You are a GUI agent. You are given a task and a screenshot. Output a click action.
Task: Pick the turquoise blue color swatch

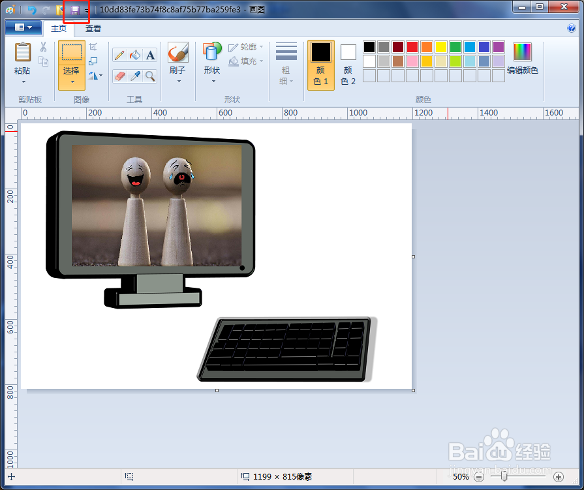coord(470,47)
